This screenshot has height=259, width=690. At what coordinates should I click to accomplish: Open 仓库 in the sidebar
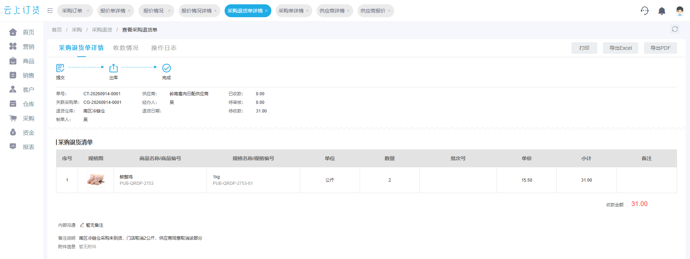pyautogui.click(x=22, y=104)
